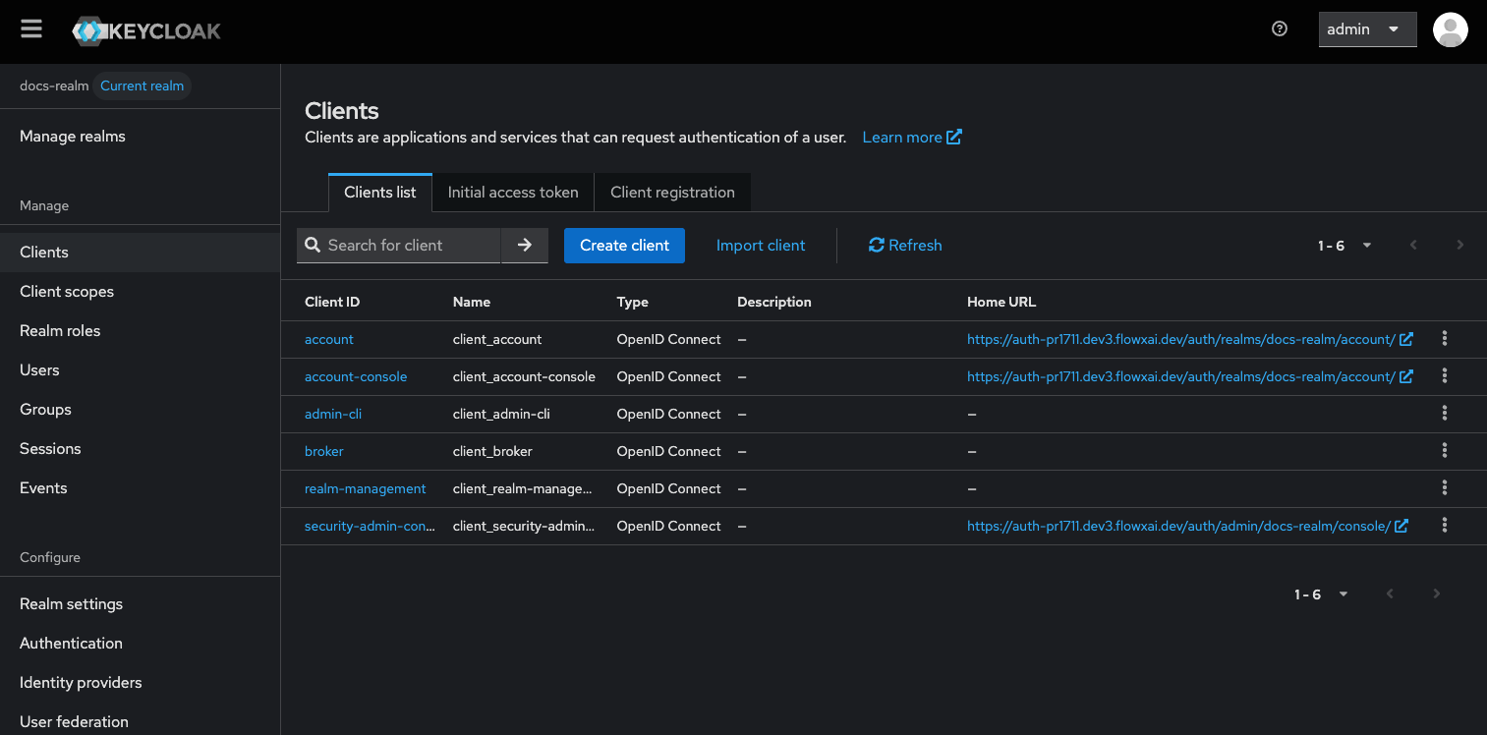
Task: Click the Import client link
Action: click(761, 246)
